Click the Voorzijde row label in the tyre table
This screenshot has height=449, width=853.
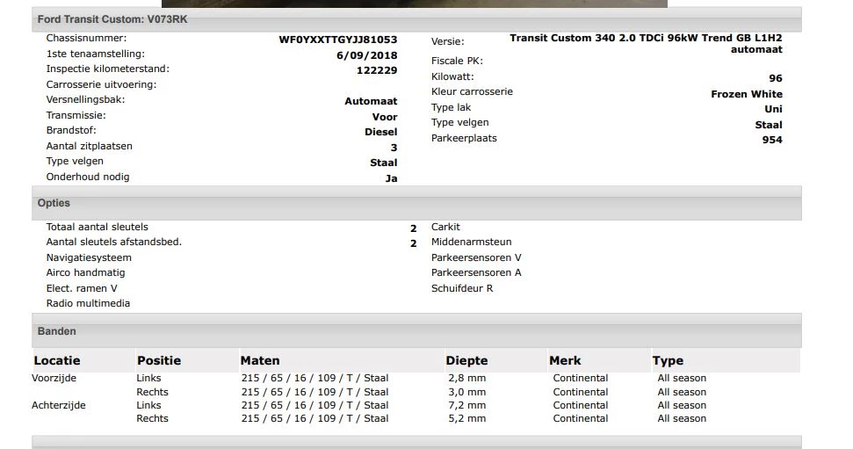coord(54,378)
